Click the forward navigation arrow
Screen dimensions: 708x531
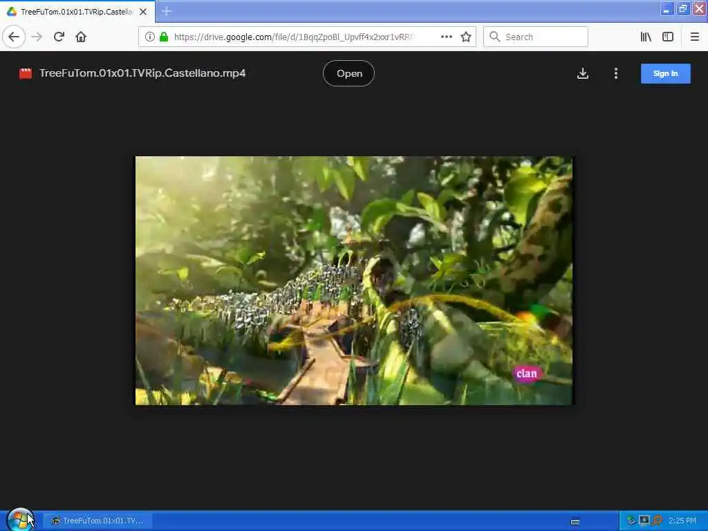click(x=37, y=37)
